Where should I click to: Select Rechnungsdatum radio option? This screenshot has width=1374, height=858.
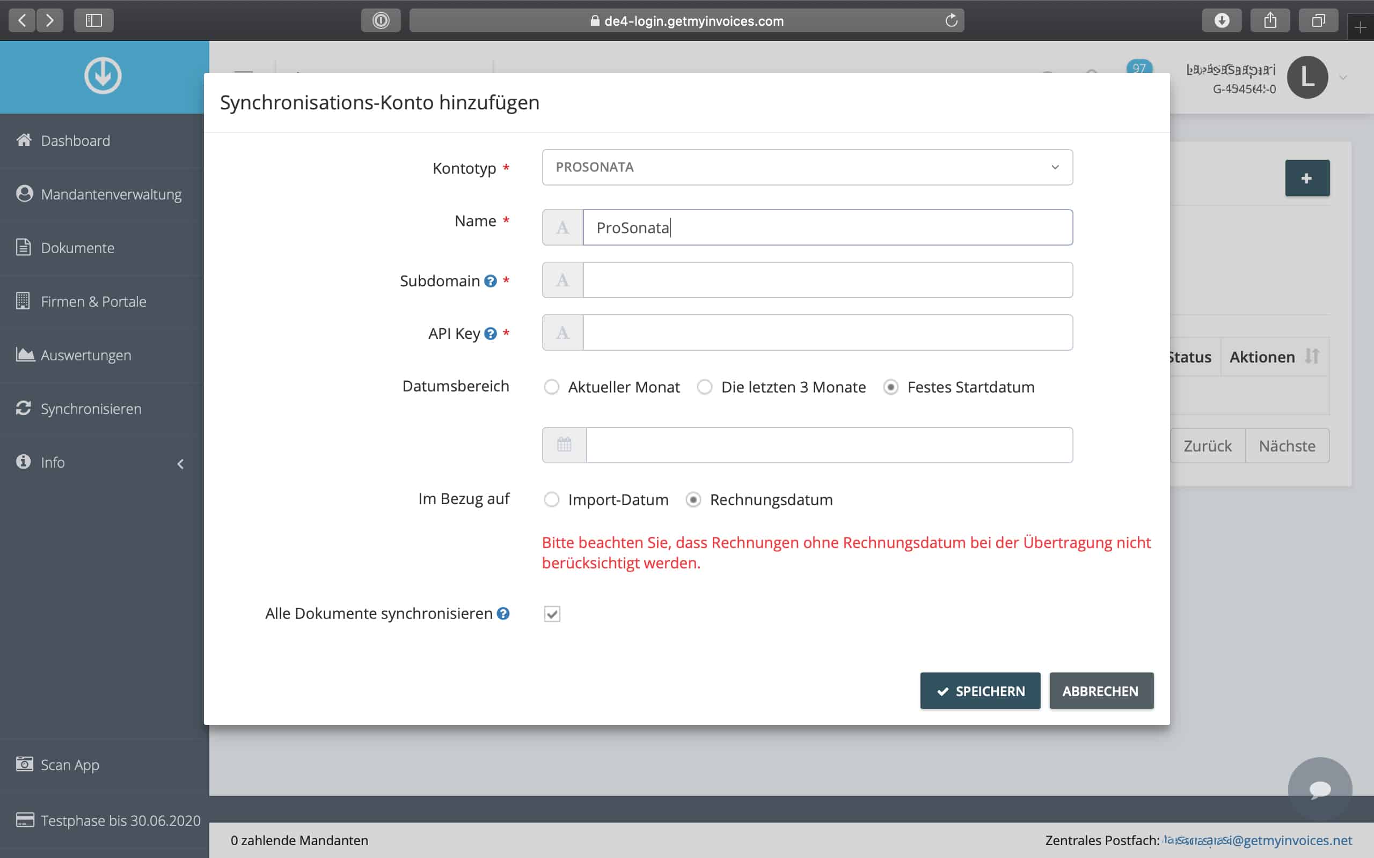coord(693,499)
